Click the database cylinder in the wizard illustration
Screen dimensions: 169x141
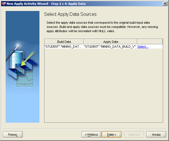[14, 57]
